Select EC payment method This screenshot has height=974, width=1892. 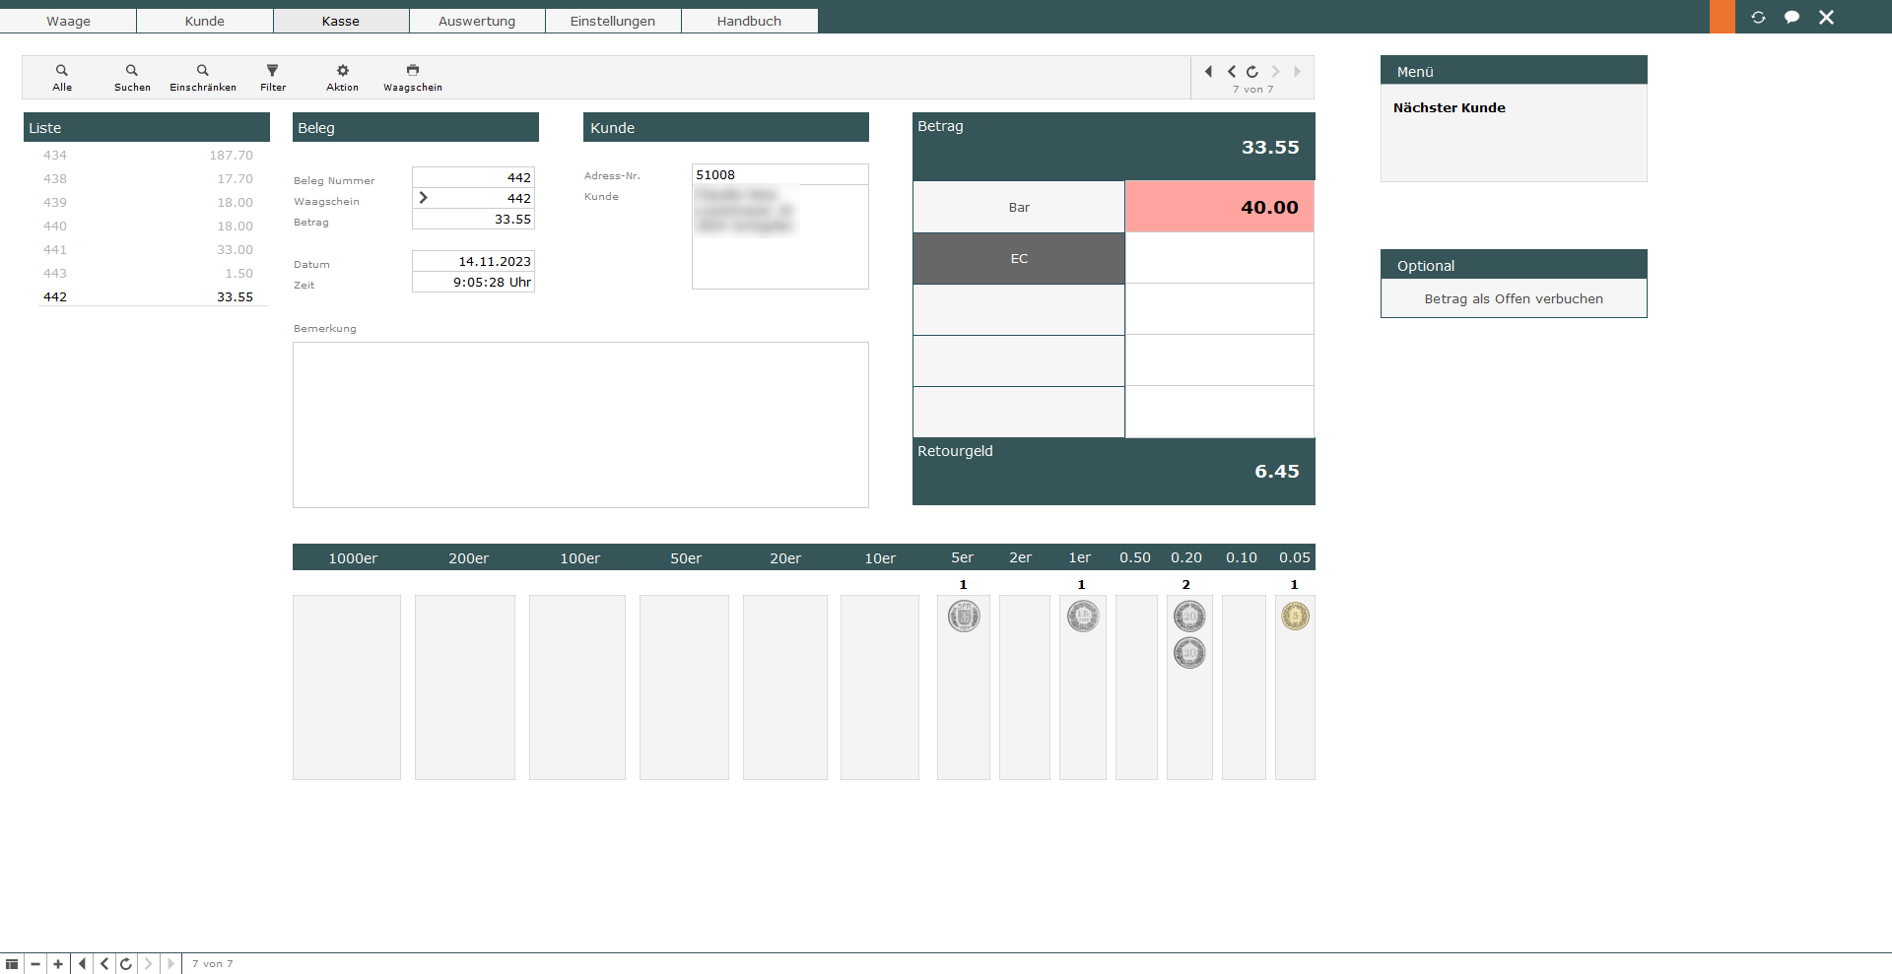pos(1019,259)
